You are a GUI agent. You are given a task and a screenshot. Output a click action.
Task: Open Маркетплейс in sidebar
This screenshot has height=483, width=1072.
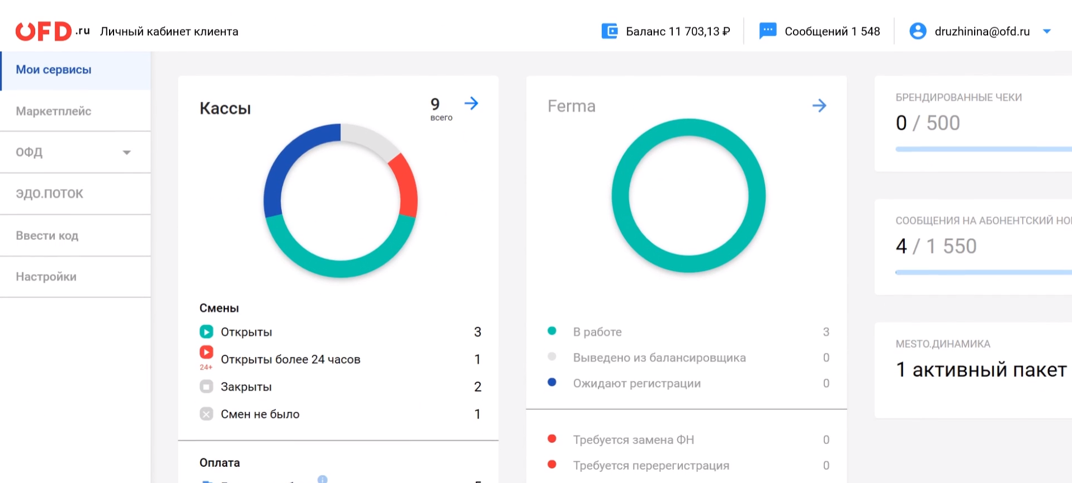pos(75,111)
